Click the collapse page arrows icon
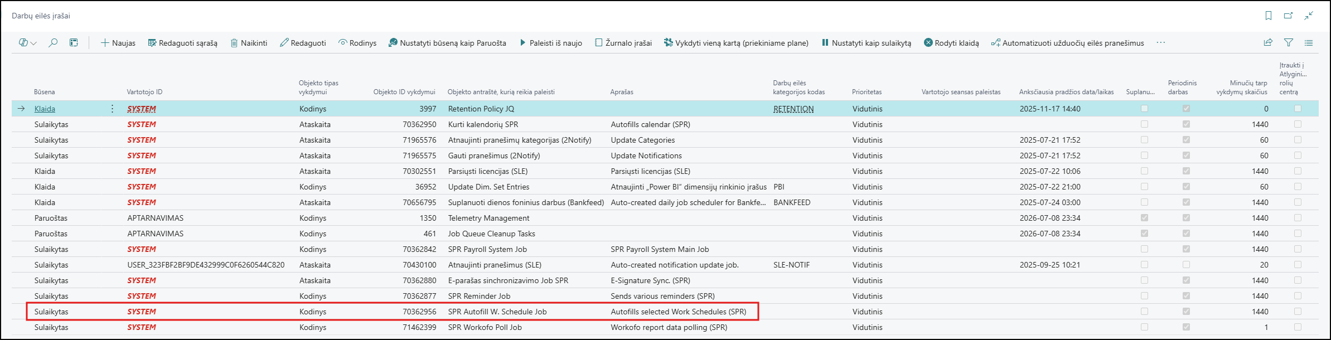Image resolution: width=1331 pixels, height=340 pixels. 1309,16
